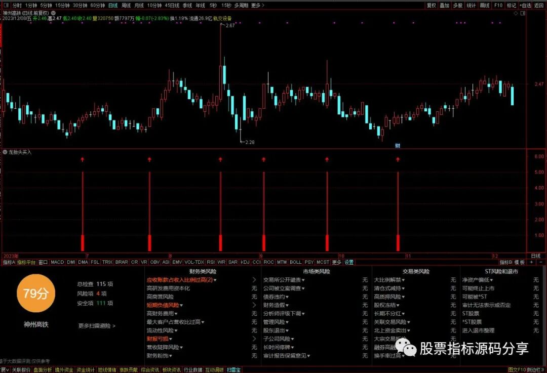
Task: Click 窗口 in the indicator bar
Action: (x=43, y=262)
